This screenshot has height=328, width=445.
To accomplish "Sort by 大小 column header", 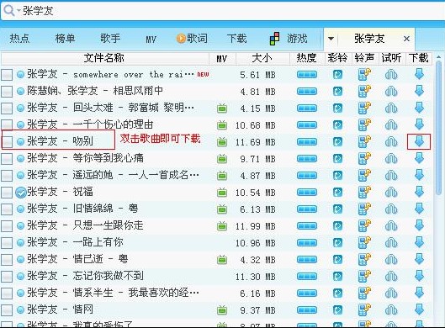I will (262, 58).
